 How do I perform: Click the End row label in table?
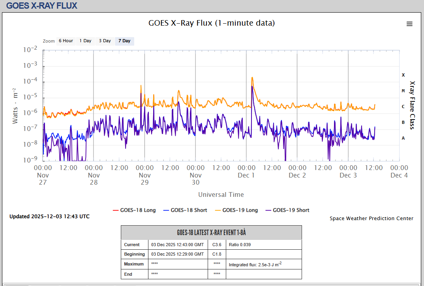pyautogui.click(x=128, y=274)
